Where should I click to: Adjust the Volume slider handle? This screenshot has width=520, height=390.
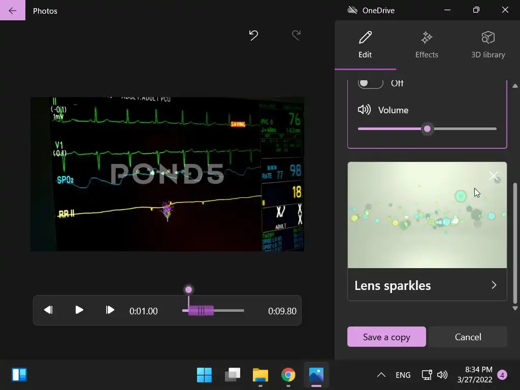(427, 128)
